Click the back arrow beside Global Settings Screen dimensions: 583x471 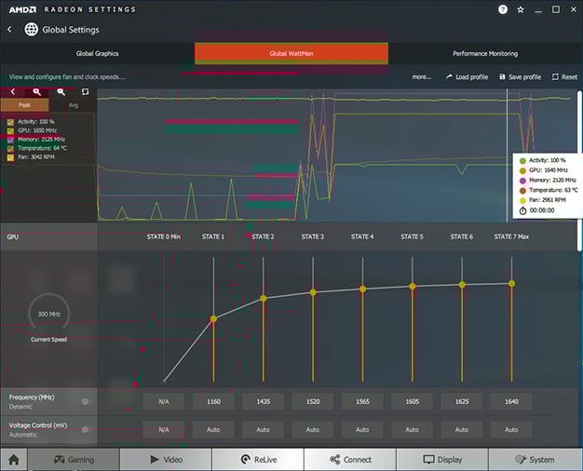(x=10, y=29)
